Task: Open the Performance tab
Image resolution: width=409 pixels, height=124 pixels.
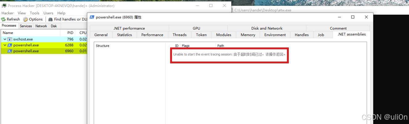Action: click(x=152, y=35)
